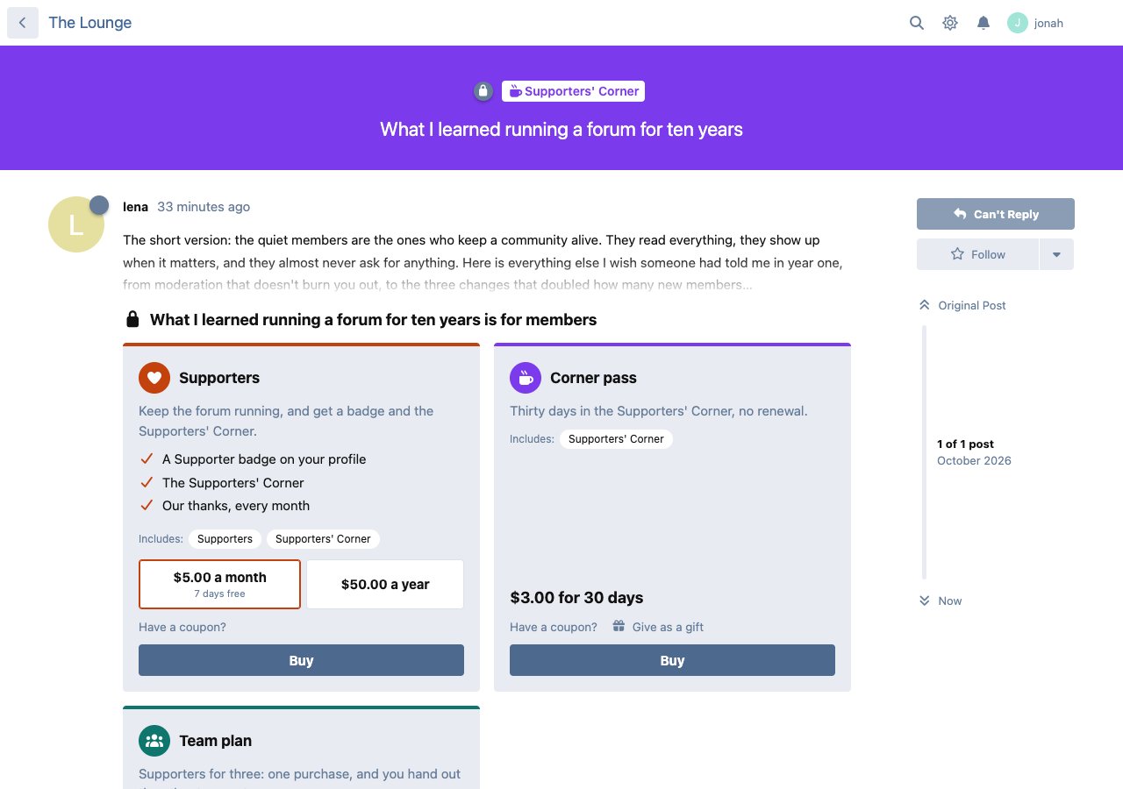Click the star icon on Follow

tap(957, 254)
